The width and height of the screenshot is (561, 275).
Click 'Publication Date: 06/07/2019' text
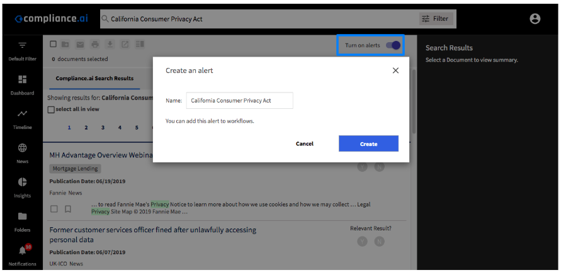click(88, 252)
